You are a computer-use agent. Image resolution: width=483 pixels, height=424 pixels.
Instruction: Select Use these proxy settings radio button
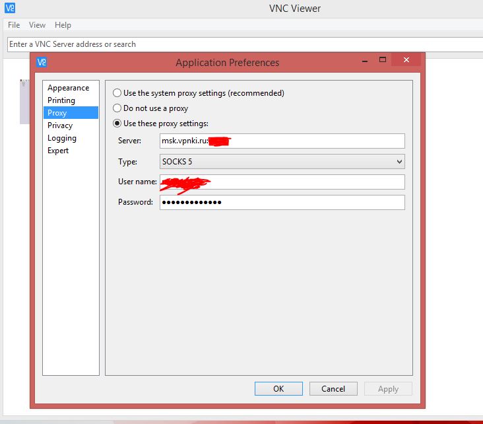click(117, 124)
